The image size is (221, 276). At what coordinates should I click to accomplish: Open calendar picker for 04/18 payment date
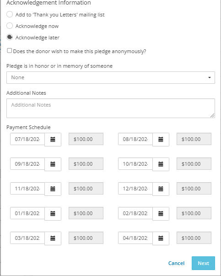click(x=161, y=238)
